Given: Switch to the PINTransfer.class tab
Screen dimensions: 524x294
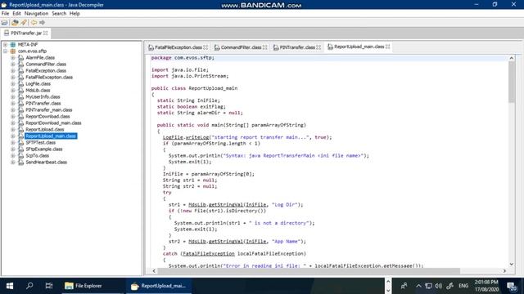Looking at the screenshot, I should (296, 47).
